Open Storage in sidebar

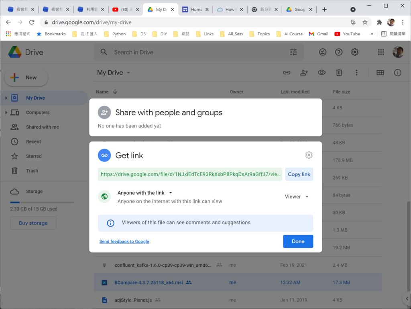pos(34,192)
